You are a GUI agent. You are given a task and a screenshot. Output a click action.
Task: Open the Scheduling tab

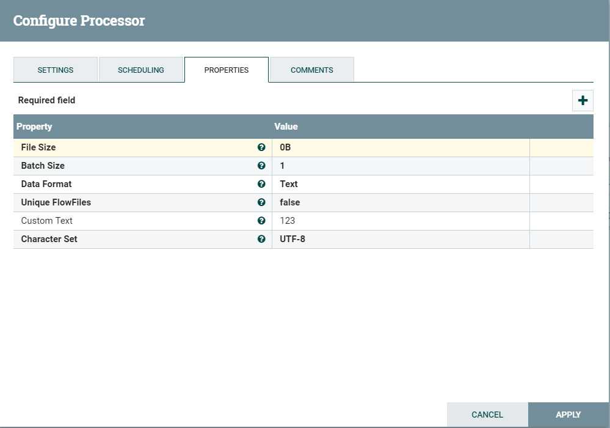tap(141, 70)
